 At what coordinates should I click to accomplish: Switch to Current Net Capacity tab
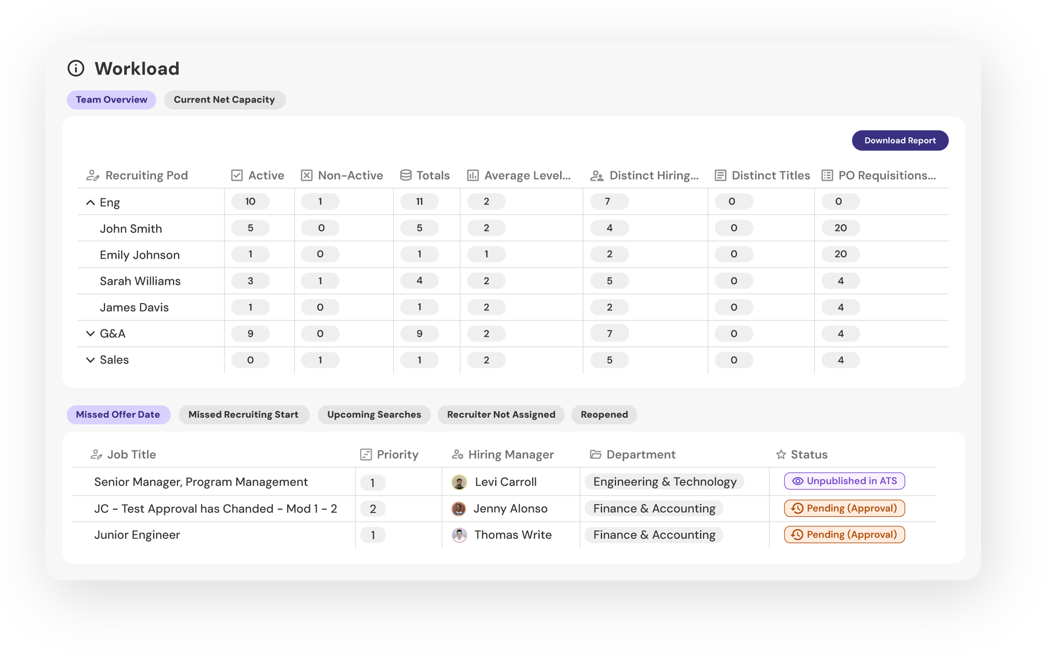click(x=224, y=100)
